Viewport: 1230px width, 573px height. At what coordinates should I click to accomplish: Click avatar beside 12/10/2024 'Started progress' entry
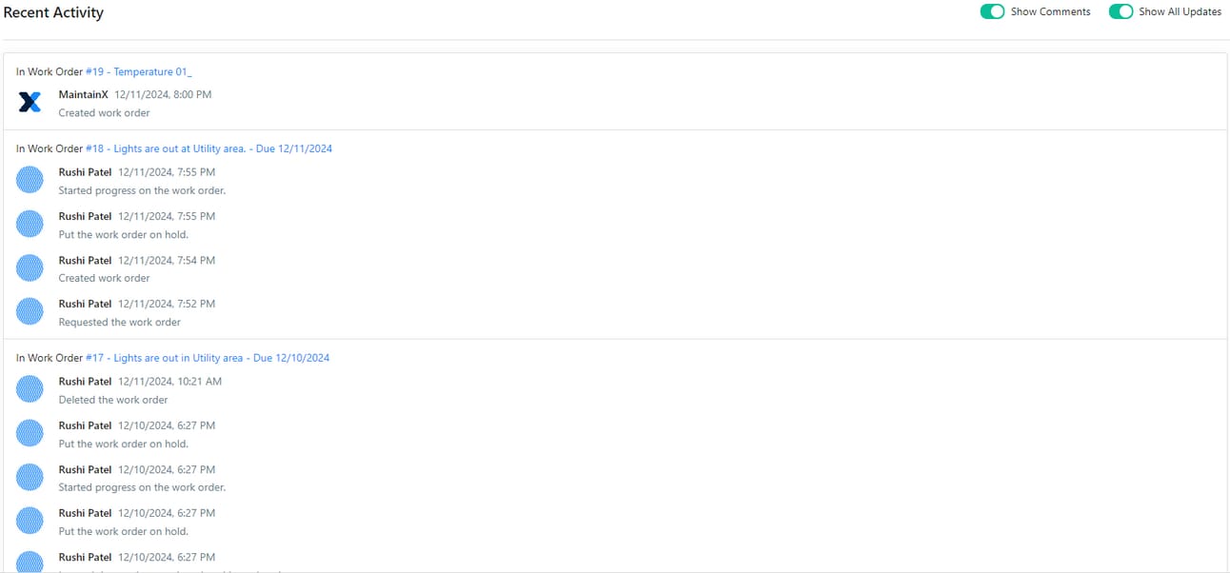30,477
